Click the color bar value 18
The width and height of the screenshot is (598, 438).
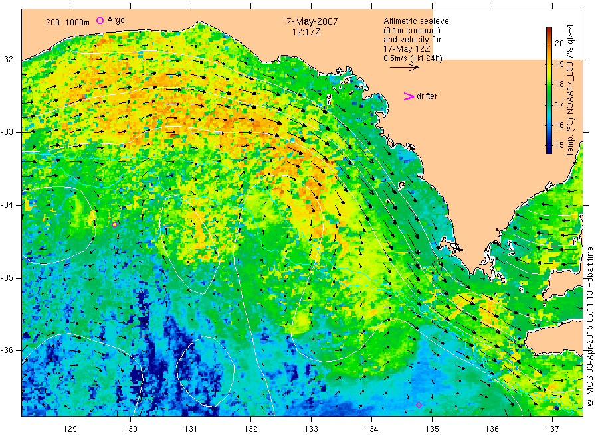[x=559, y=84]
